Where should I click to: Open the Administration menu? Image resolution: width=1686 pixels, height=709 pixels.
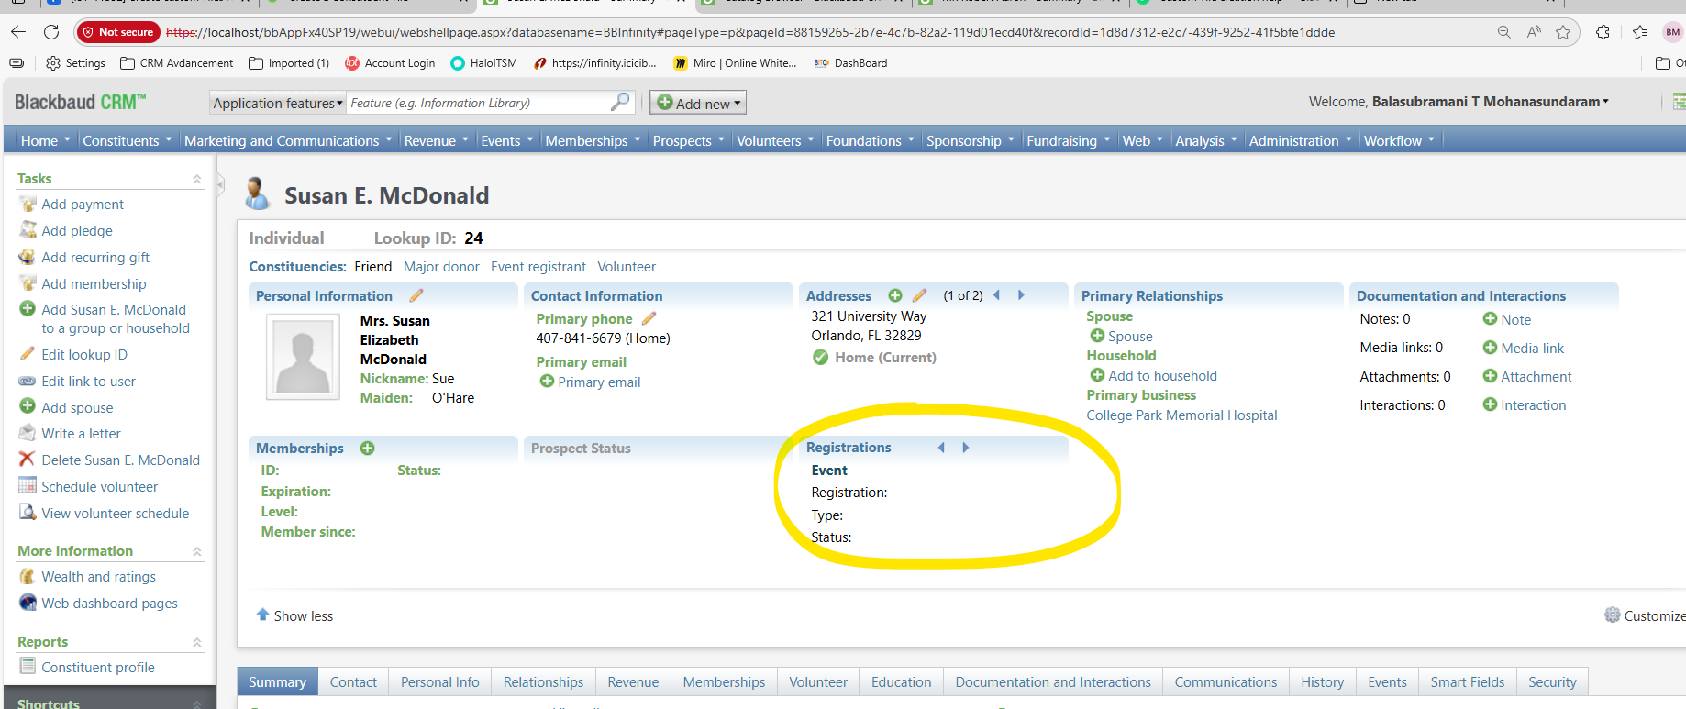[1301, 140]
